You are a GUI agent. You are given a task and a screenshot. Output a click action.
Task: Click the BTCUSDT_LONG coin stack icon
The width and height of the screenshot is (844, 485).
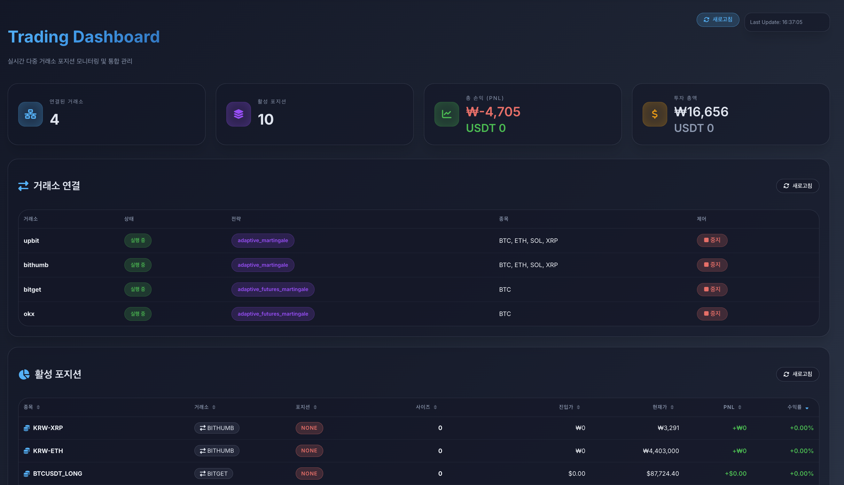click(x=27, y=474)
